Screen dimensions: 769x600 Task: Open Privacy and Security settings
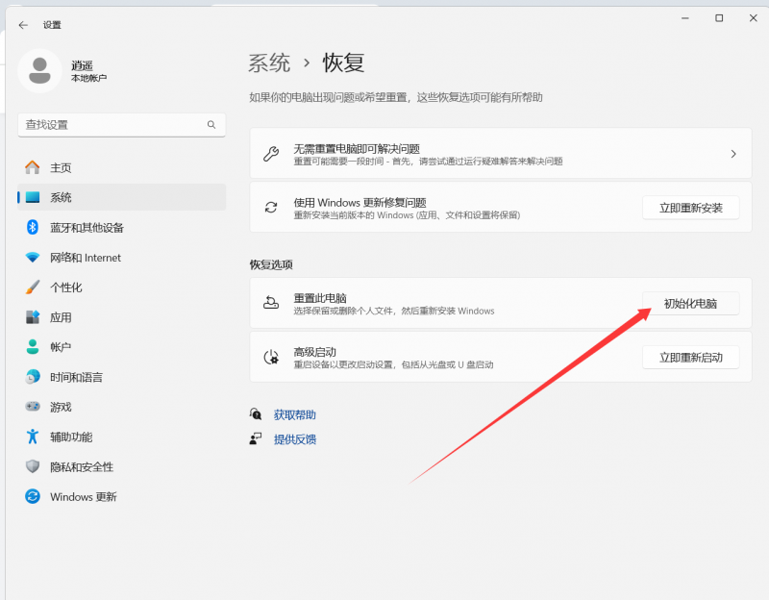tap(91, 465)
